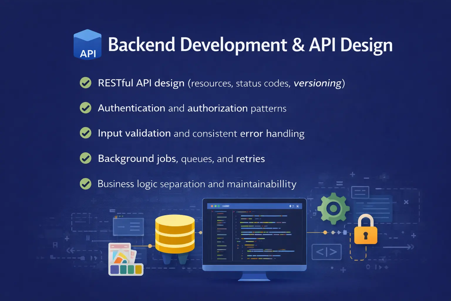Viewport: 451px width, 301px height.
Task: Click the green traffic-light dot on the editor
Action: click(x=218, y=206)
